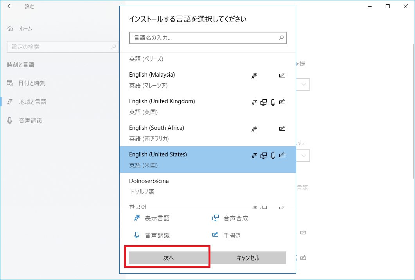Viewport: 415px width, 280px height.
Task: Go to 日付と時刻 settings page
Action: pos(32,83)
